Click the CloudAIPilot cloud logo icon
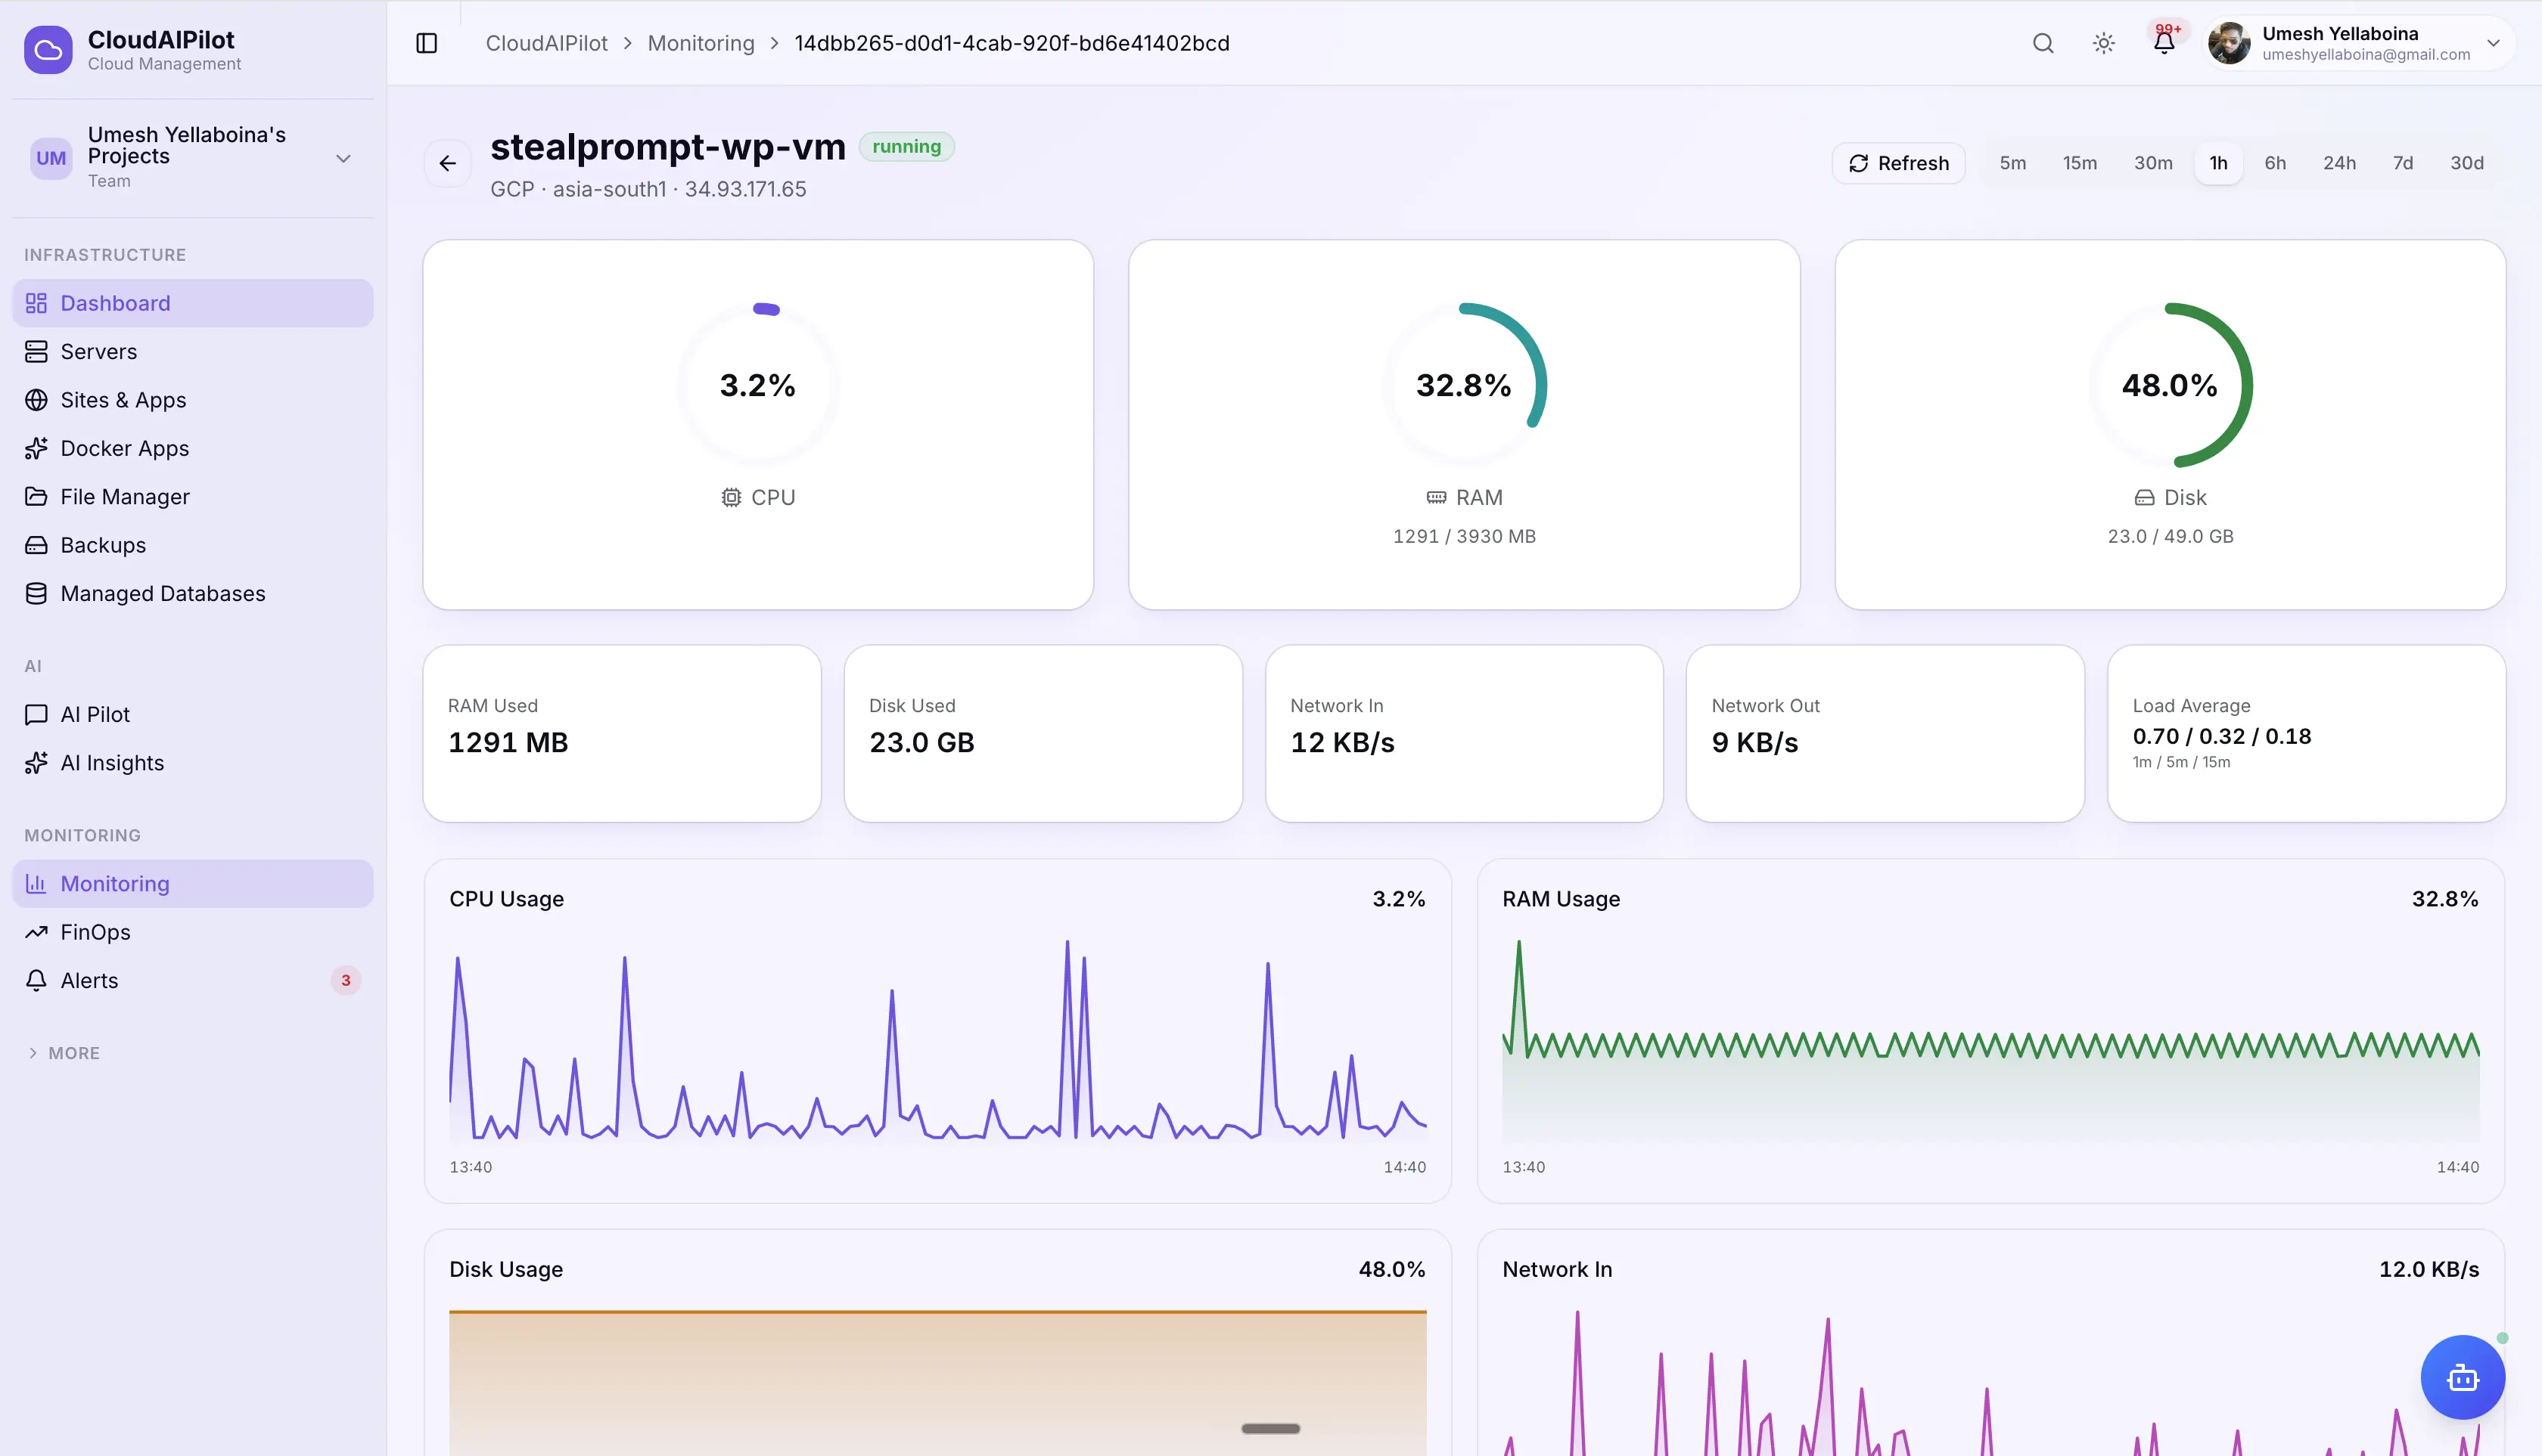This screenshot has width=2542, height=1456. coord(48,50)
